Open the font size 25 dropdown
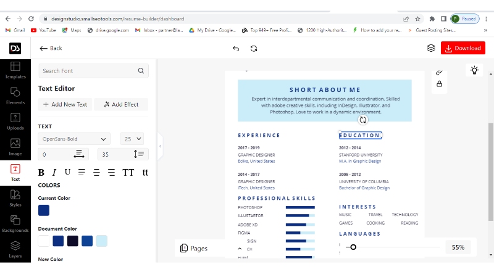 coord(132,139)
